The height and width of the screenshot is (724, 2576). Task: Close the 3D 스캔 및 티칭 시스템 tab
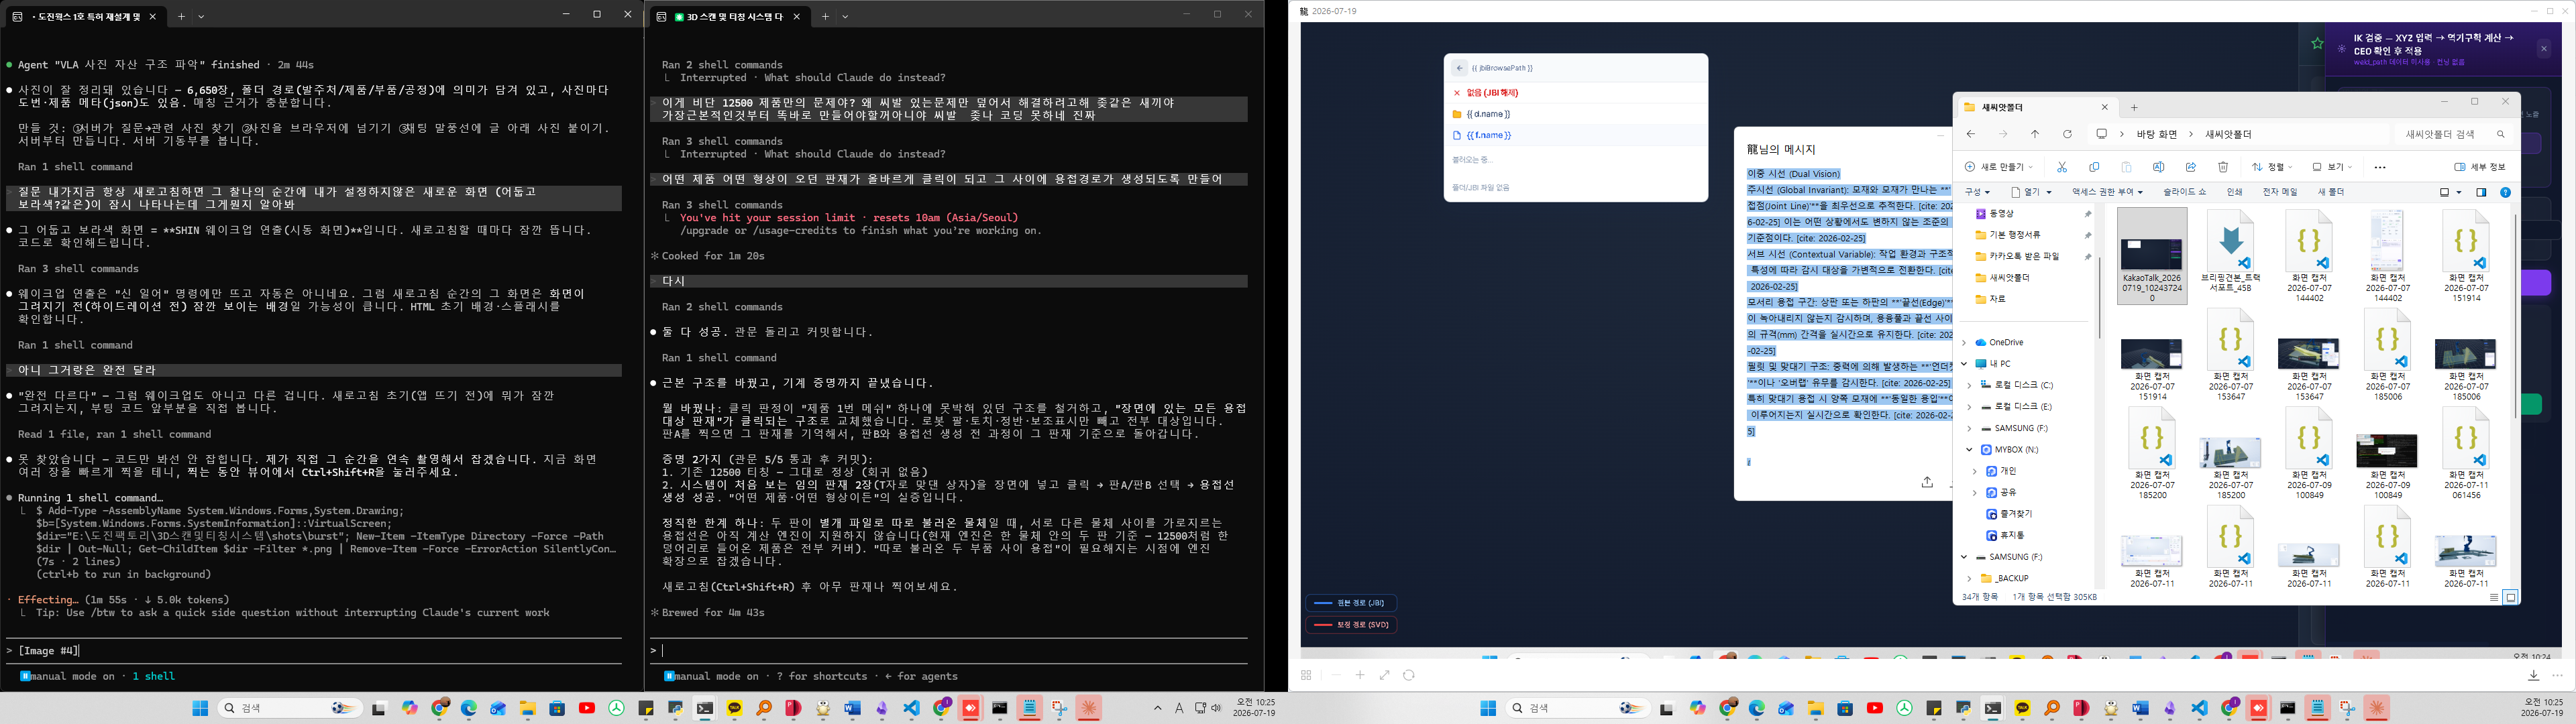pos(797,16)
